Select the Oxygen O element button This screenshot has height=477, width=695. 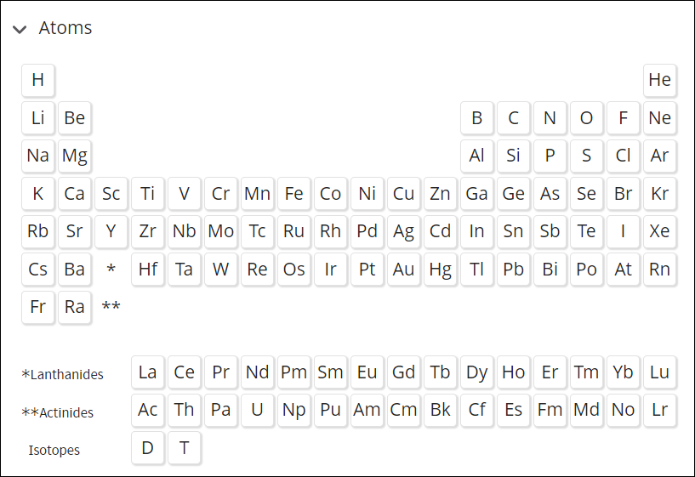pos(586,118)
